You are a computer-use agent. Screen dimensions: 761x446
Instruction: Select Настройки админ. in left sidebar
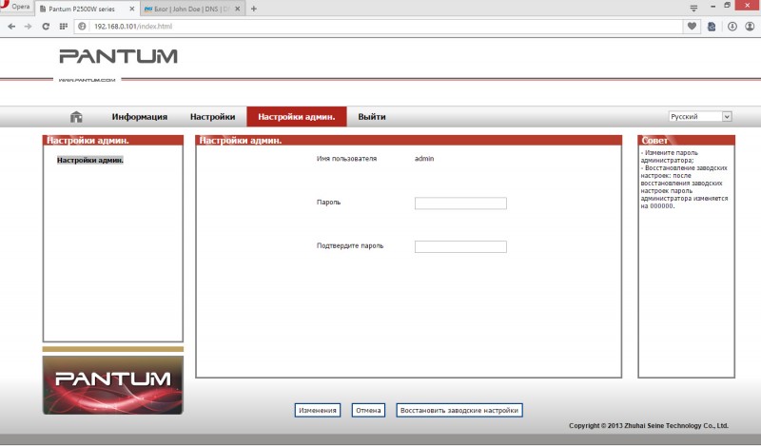90,160
